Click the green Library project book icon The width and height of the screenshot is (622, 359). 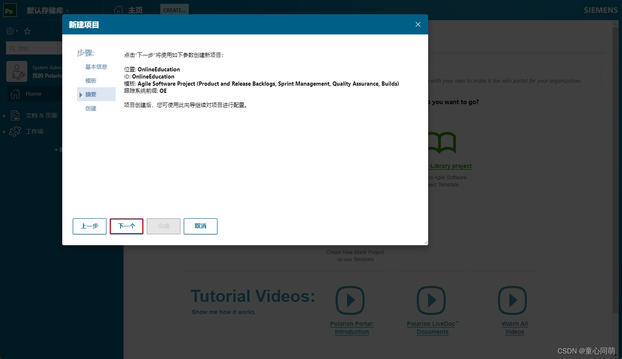(442, 143)
